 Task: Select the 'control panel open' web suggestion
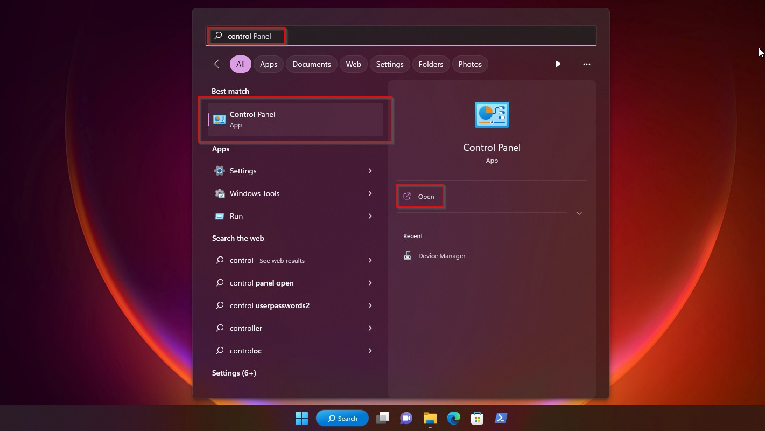coord(262,283)
